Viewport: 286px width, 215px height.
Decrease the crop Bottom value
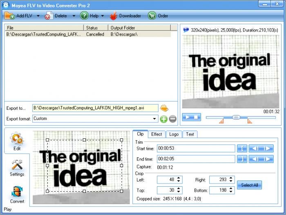[x=231, y=192]
